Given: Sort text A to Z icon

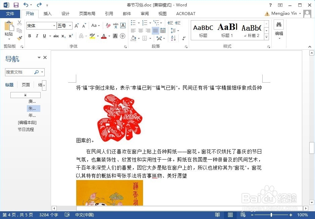Looking at the screenshot, I should click(173, 38).
